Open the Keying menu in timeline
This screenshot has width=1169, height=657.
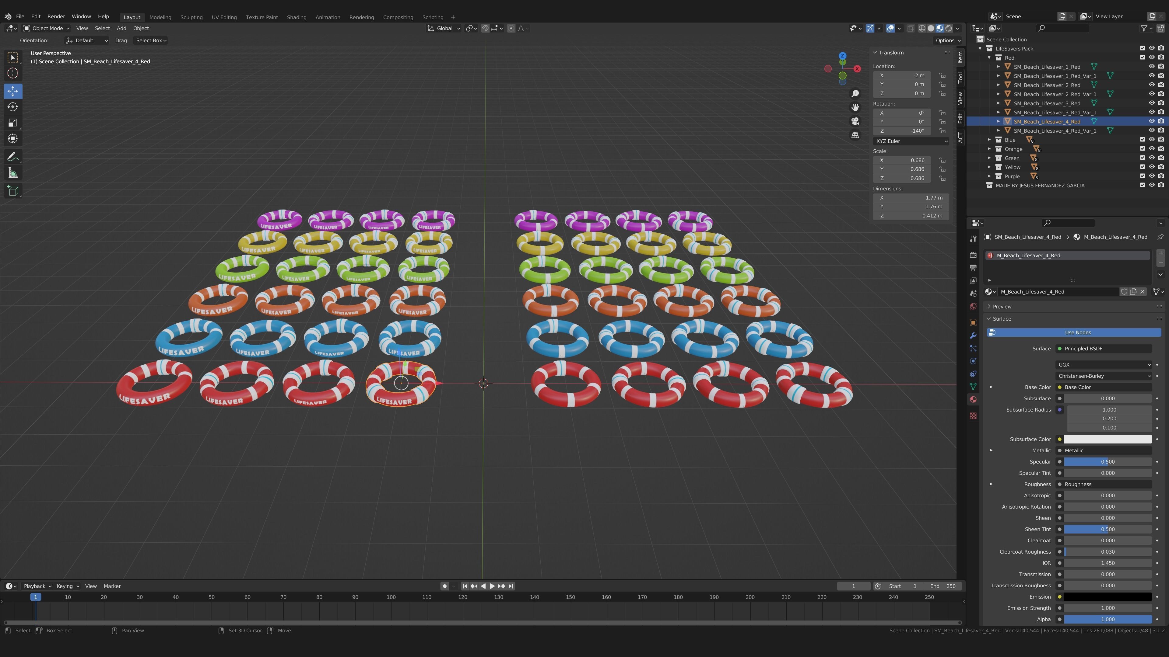click(x=67, y=586)
